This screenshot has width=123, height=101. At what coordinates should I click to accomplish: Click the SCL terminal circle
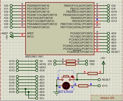pos(37,98)
